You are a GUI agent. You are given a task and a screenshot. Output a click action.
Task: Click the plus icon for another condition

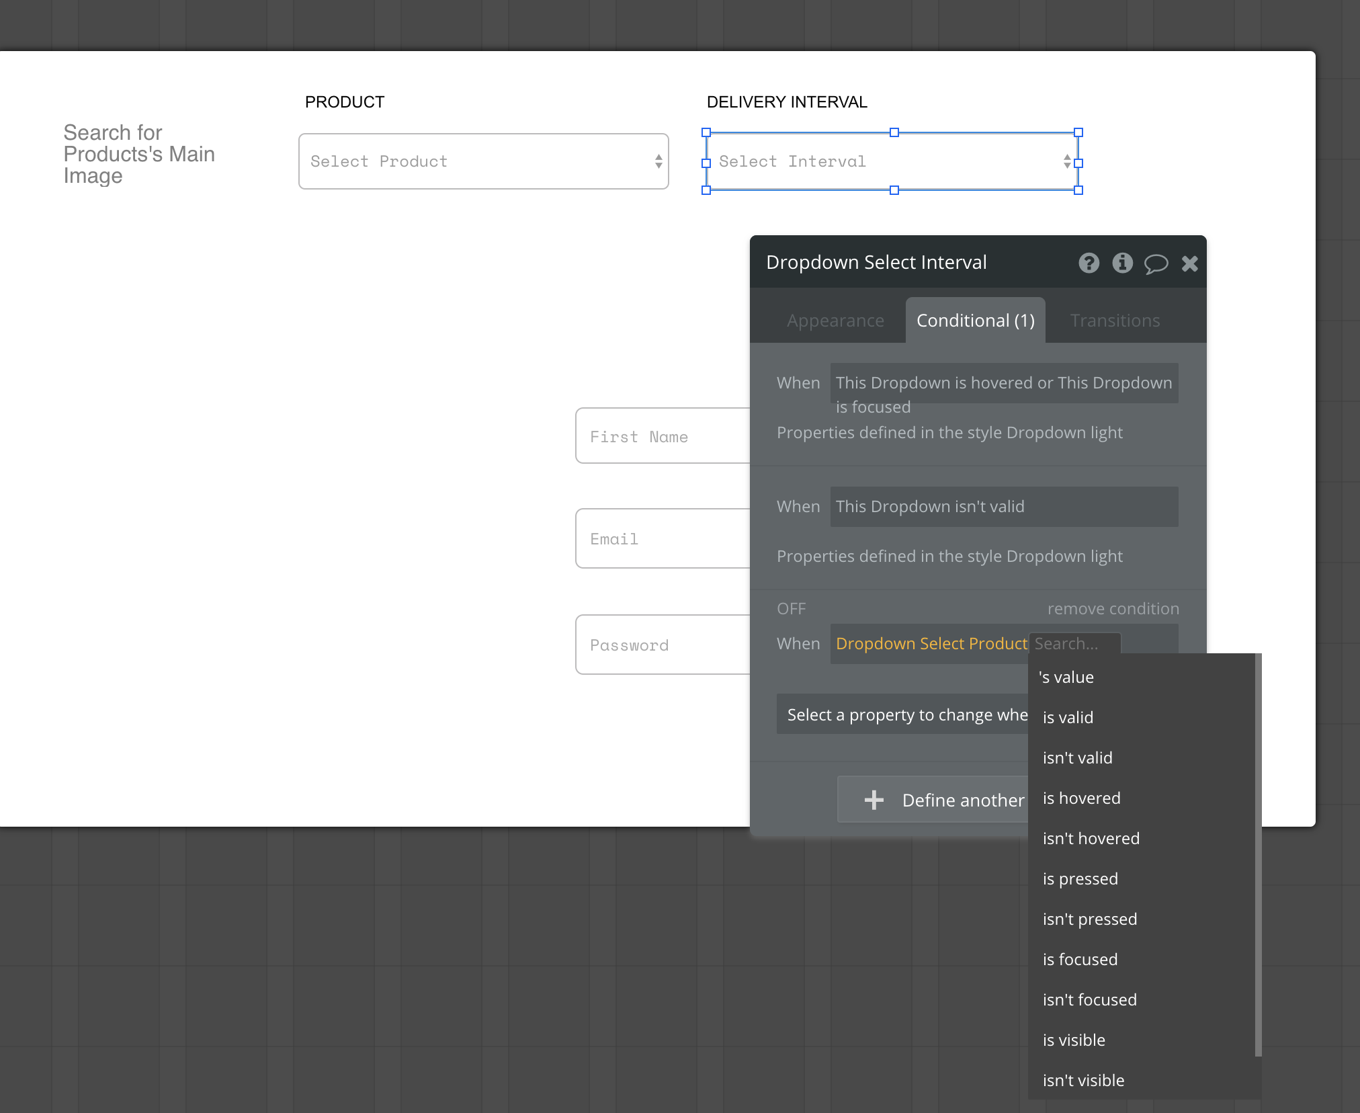874,800
